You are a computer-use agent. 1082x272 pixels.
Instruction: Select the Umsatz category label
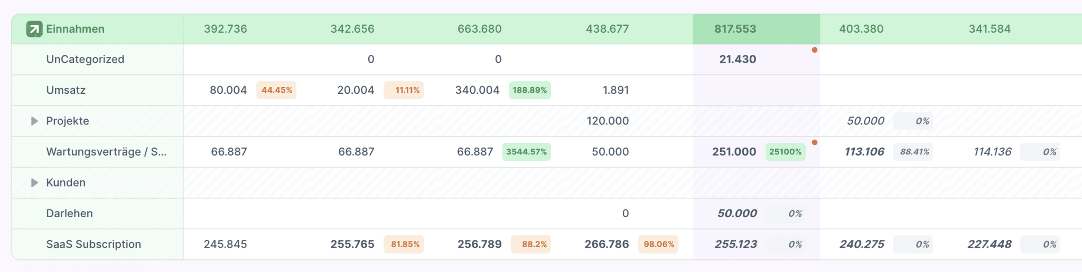tap(66, 90)
